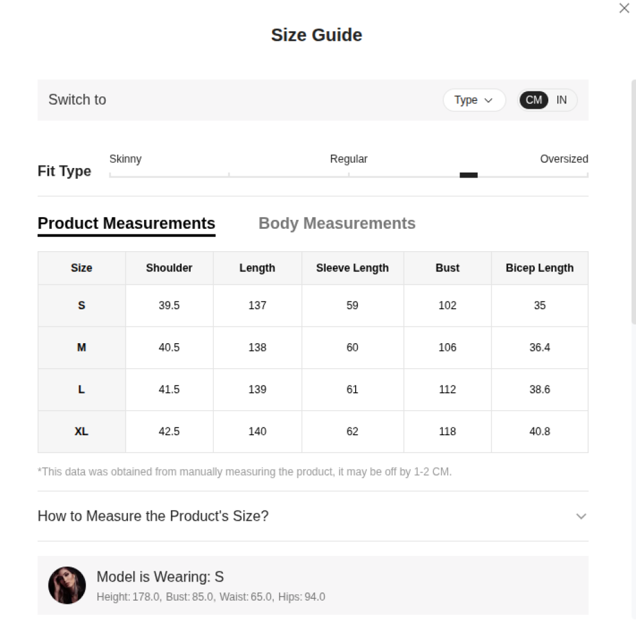
Task: Select the Product Measurements tab
Action: click(126, 224)
